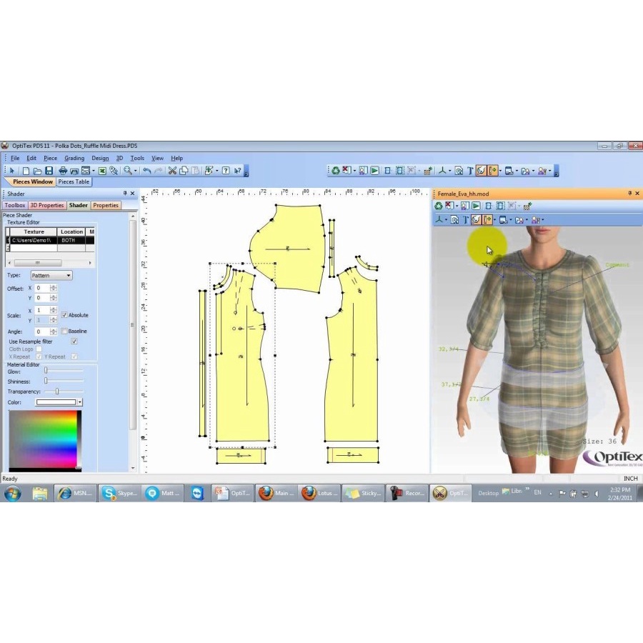Click the recycle icon in Female_Eva_hh.mod panel
The width and height of the screenshot is (643, 643).
click(x=439, y=206)
